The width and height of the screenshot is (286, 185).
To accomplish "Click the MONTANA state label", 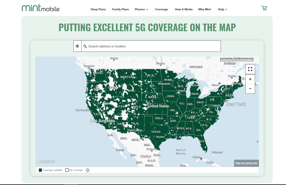I will (x=128, y=77).
